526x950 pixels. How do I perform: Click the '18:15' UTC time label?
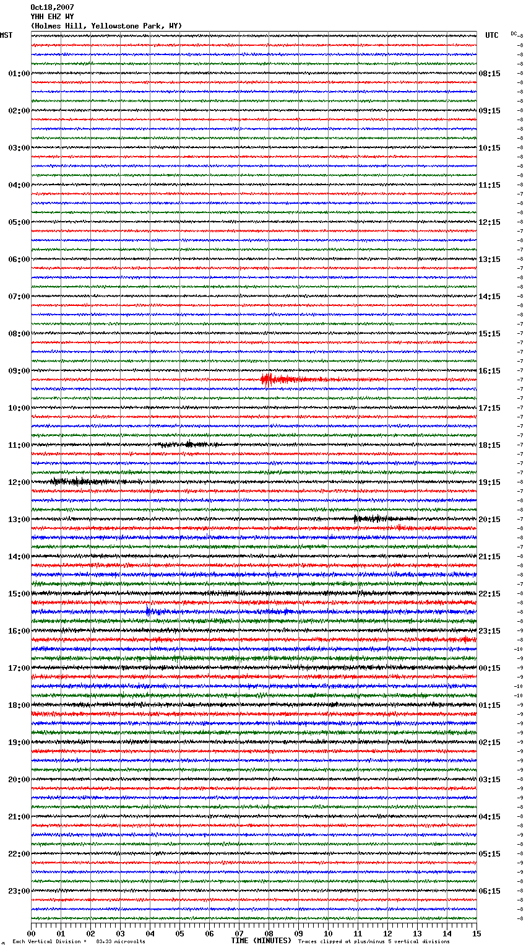(x=489, y=445)
